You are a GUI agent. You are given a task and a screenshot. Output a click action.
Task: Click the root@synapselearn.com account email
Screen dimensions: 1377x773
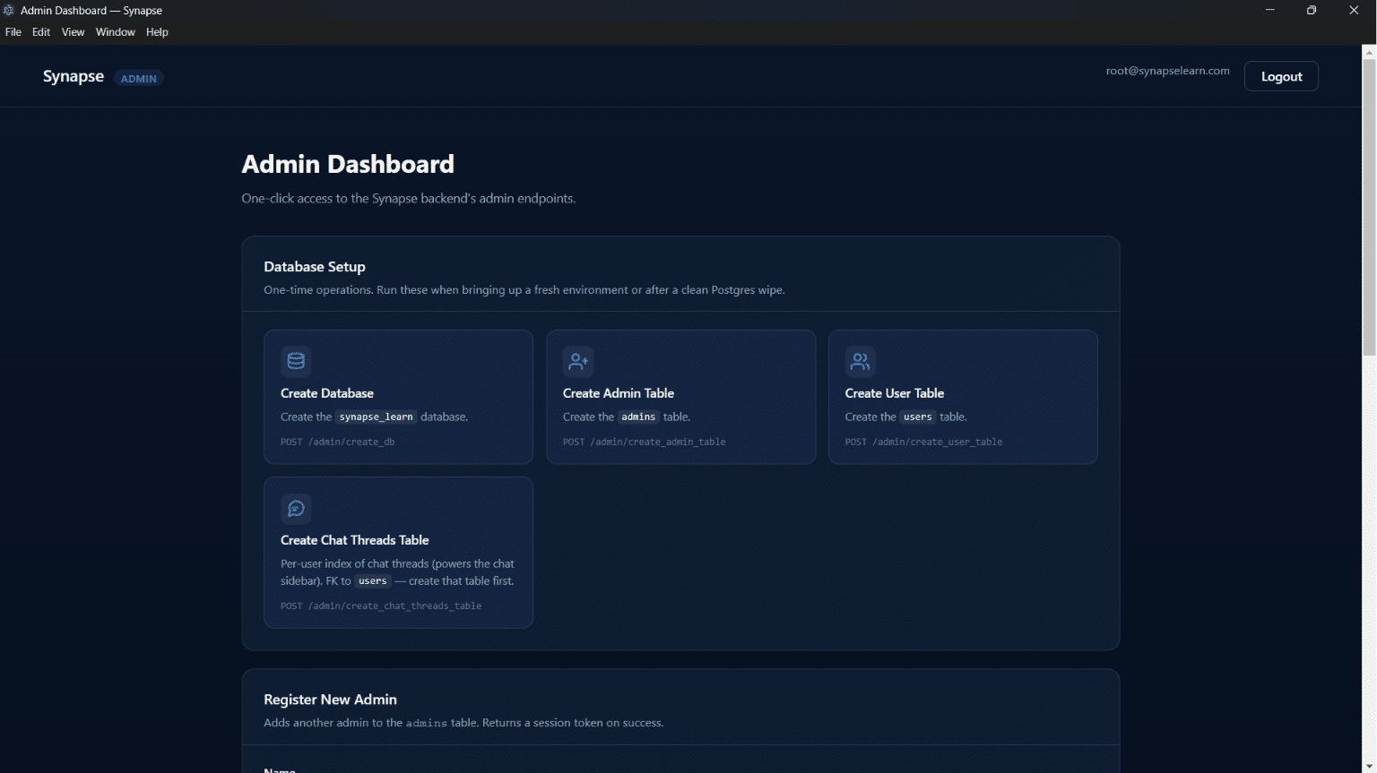tap(1168, 71)
